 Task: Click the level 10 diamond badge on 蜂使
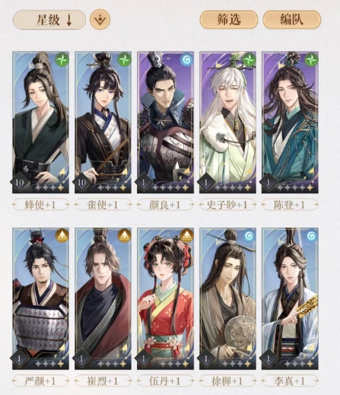(x=20, y=182)
